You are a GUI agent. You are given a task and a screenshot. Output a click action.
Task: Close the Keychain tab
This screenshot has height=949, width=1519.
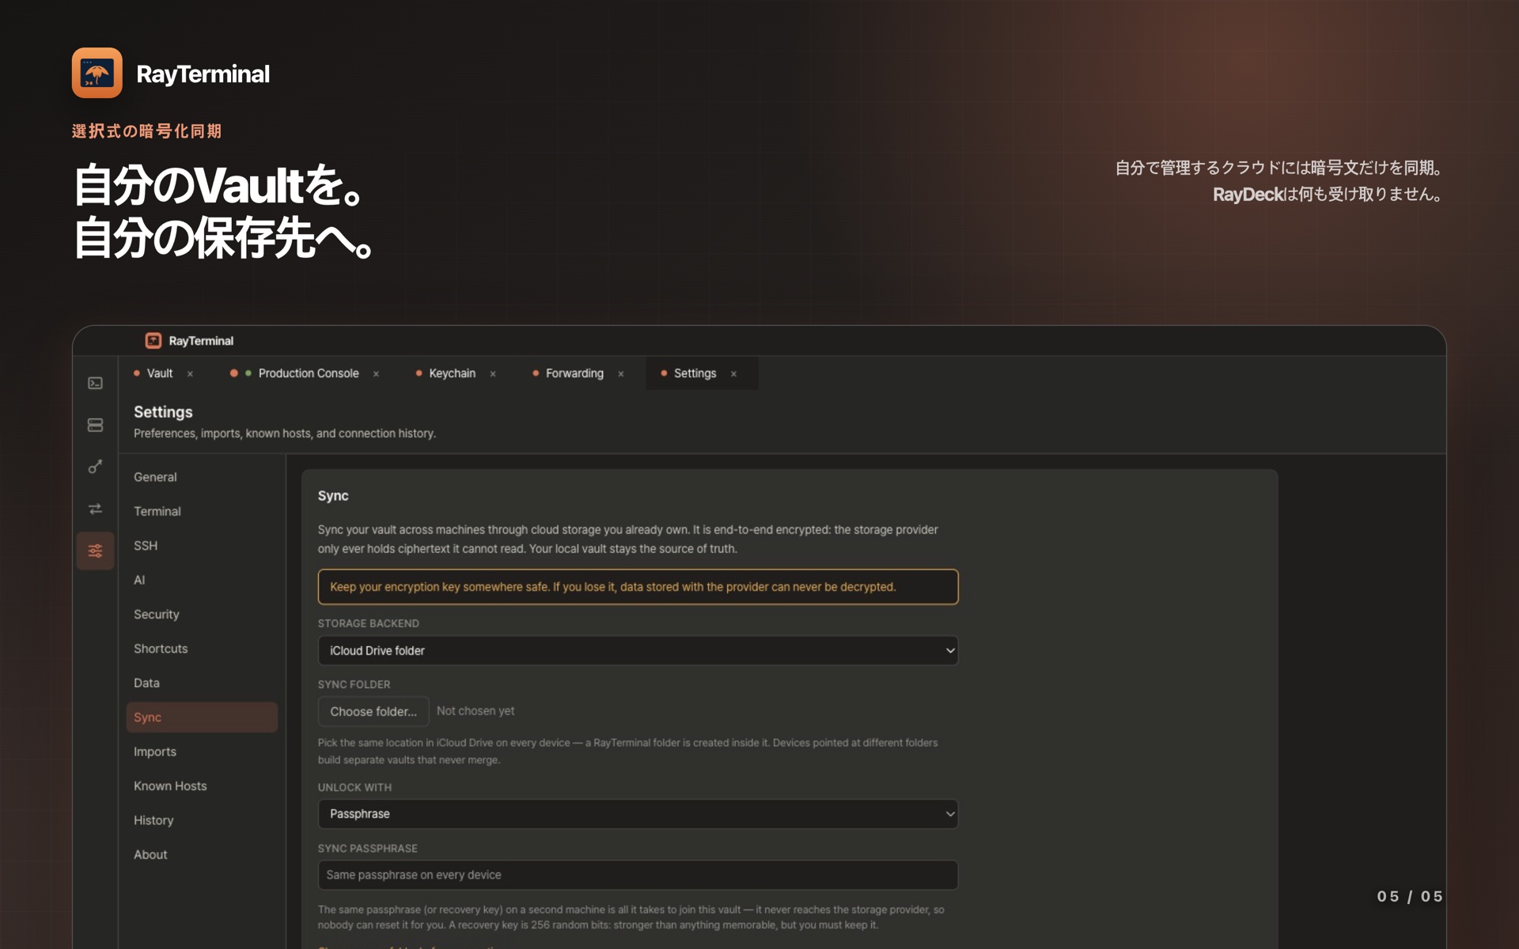point(493,374)
